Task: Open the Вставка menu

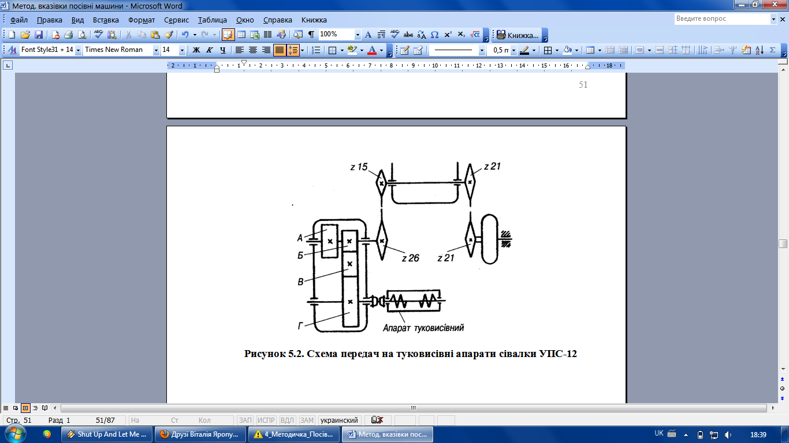Action: 106,20
